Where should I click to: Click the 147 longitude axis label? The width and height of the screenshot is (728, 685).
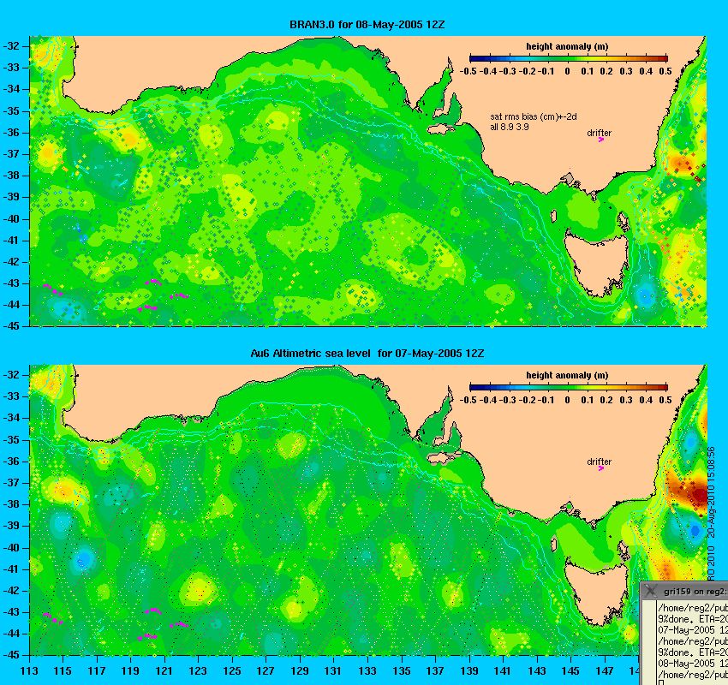click(605, 671)
